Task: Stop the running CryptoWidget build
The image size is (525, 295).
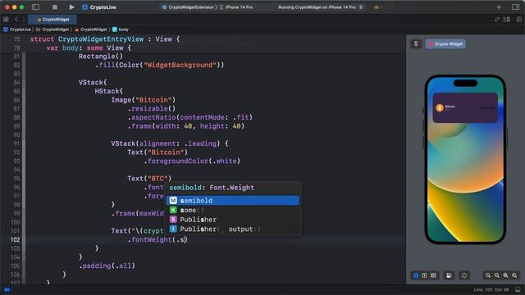Action: tap(55, 7)
